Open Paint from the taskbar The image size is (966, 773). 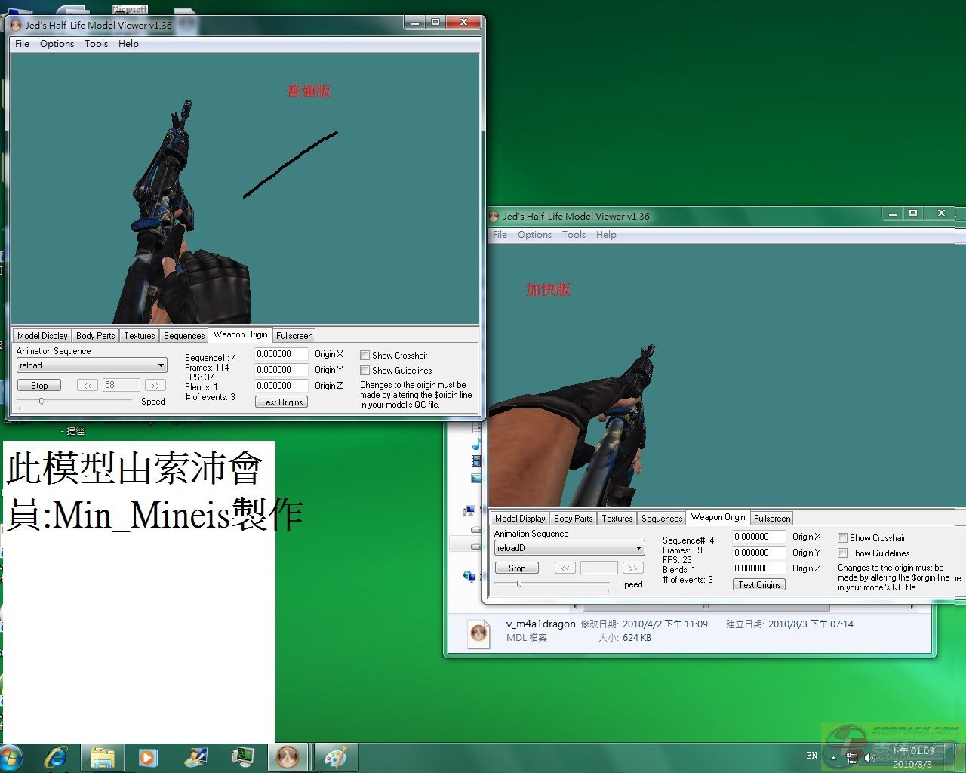point(334,756)
